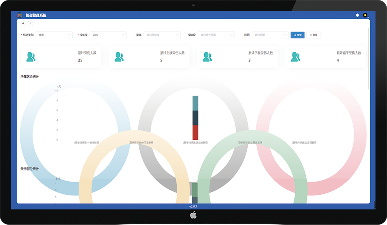The height and width of the screenshot is (225, 387).
Task: Click the 所属区块统计 section heading
Action: 30,77
